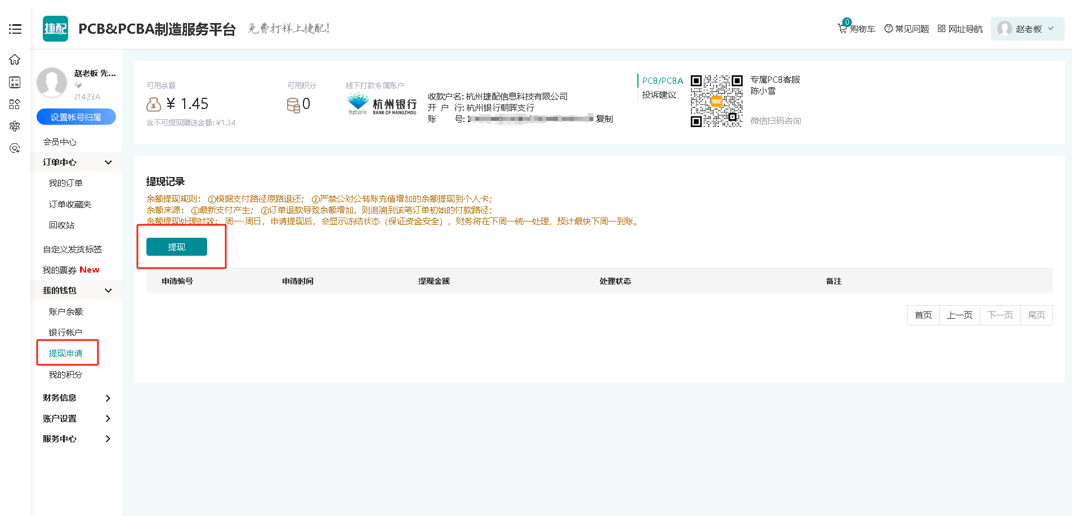Open 会员中心 menu item

[60, 142]
